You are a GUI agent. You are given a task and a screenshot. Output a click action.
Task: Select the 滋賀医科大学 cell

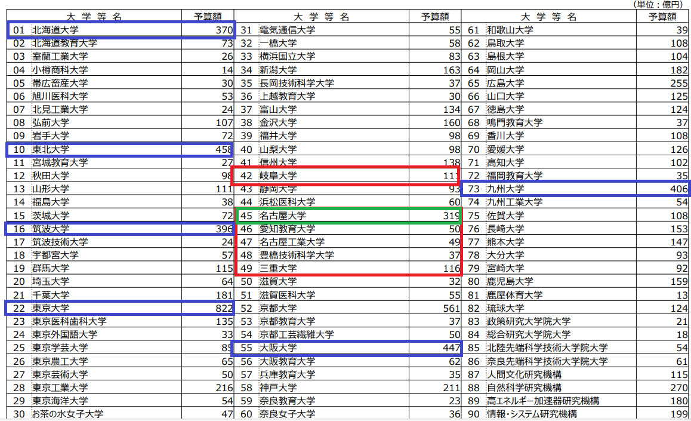pyautogui.click(x=288, y=295)
